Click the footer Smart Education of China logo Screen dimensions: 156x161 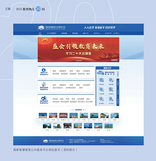click(x=54, y=141)
